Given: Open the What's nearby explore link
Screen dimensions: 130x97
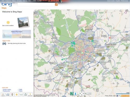Looking at the screenshot, I should (7, 89).
